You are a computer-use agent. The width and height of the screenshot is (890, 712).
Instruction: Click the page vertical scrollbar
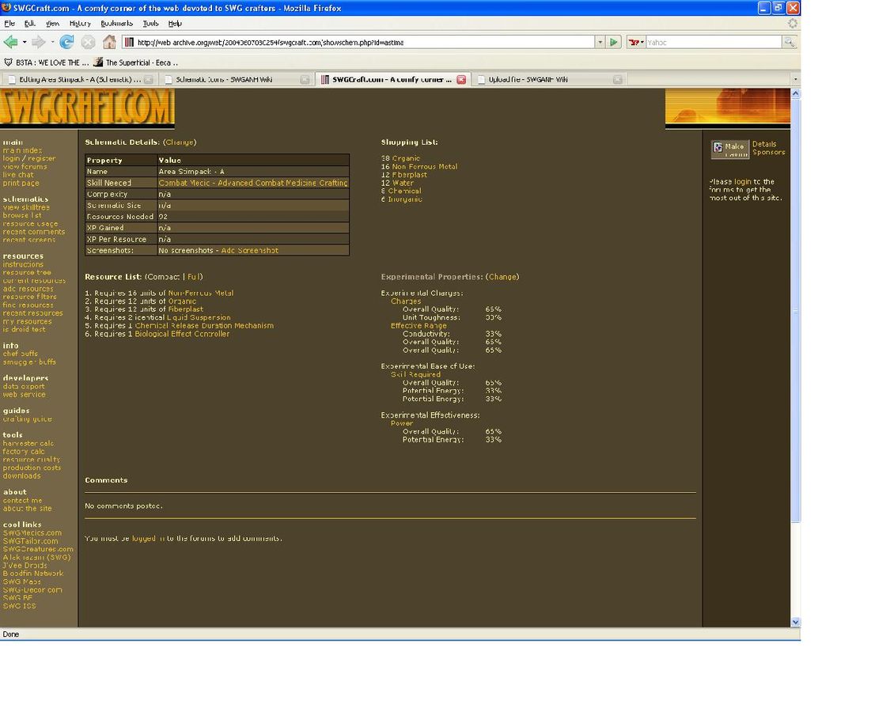click(795, 316)
